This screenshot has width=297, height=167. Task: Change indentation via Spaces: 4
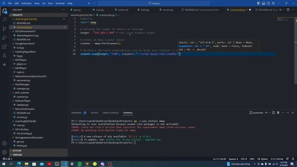233,159
